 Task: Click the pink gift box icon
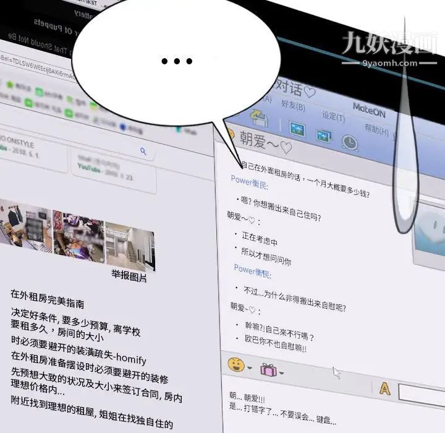(268, 370)
